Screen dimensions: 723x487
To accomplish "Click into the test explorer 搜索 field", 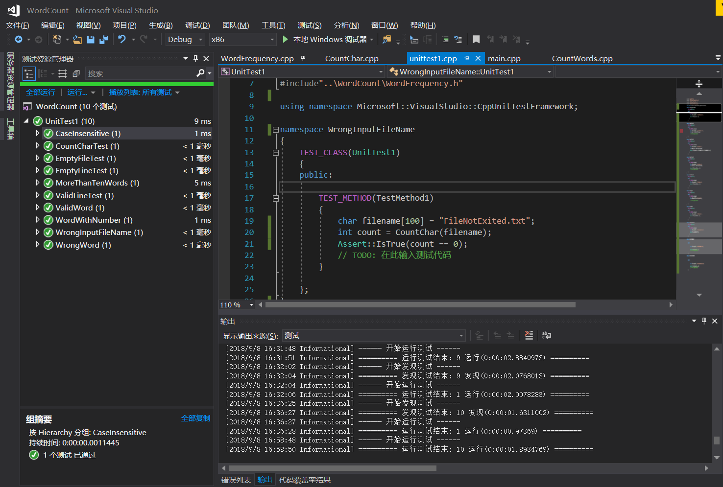I will tap(141, 73).
